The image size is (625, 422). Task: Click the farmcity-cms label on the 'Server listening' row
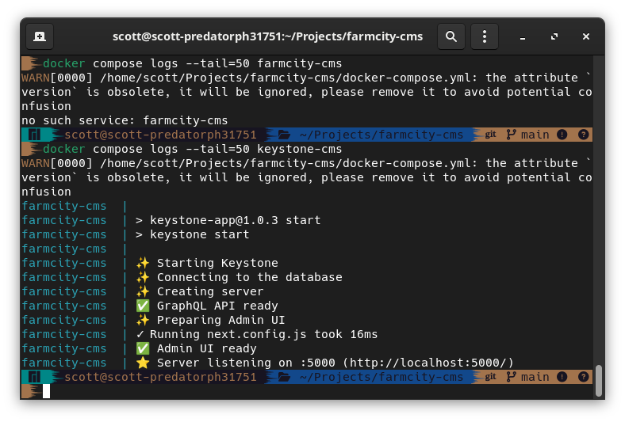tap(64, 363)
